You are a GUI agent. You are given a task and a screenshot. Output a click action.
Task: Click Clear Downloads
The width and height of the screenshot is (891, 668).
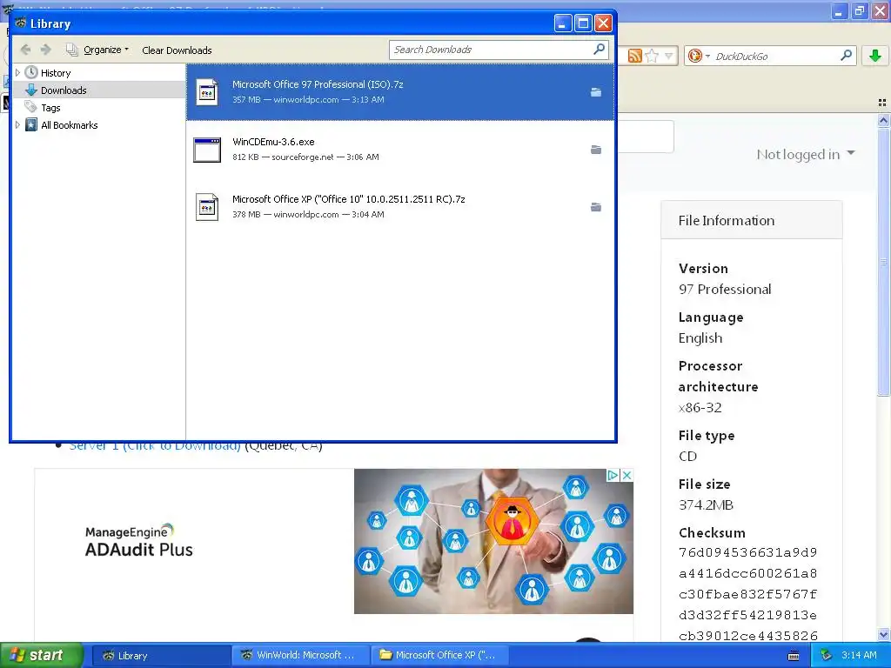pyautogui.click(x=177, y=50)
